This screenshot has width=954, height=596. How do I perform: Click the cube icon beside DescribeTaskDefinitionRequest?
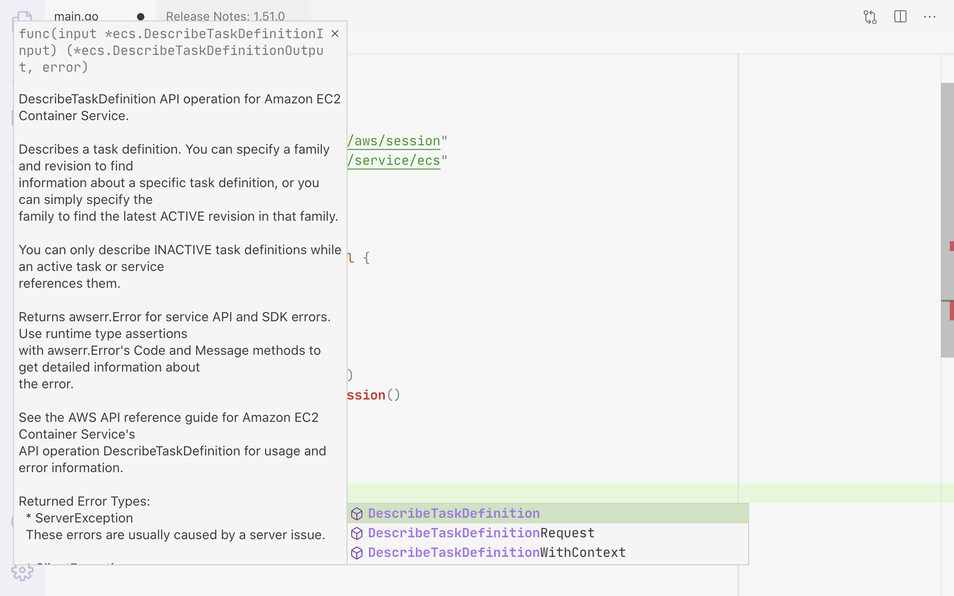click(357, 533)
